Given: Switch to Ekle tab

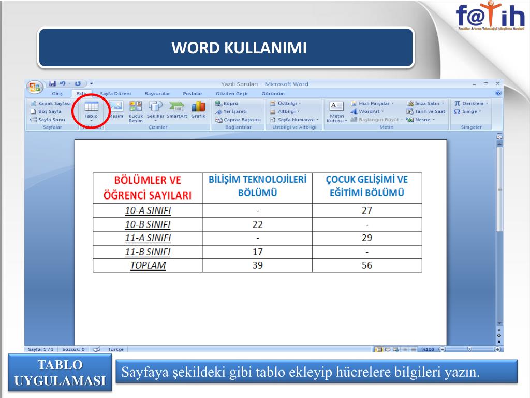Looking at the screenshot, I should pyautogui.click(x=81, y=94).
